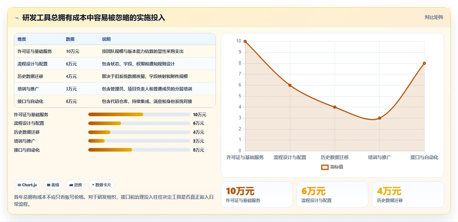Click the 对比矩阵 label in header

point(434,17)
